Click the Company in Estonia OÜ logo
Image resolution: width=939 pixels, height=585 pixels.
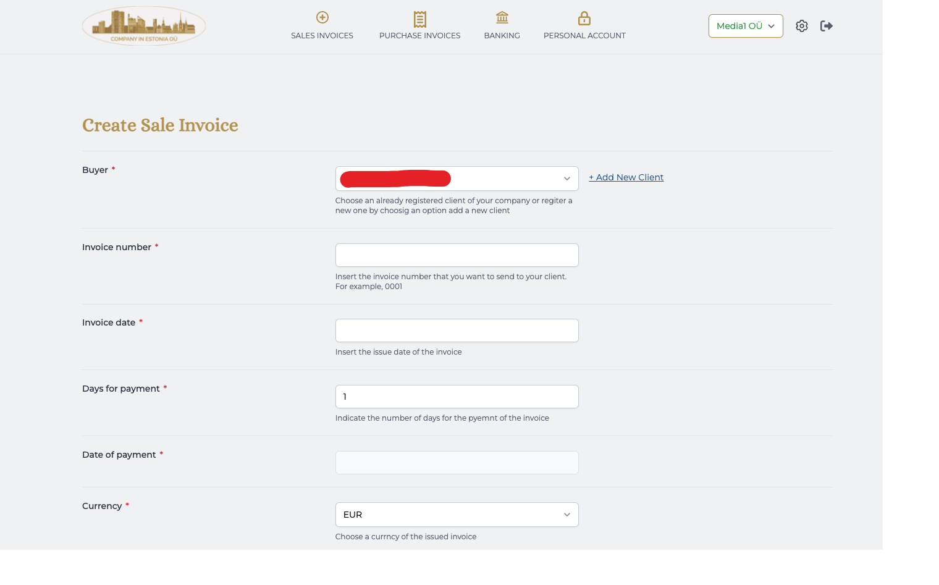point(143,26)
